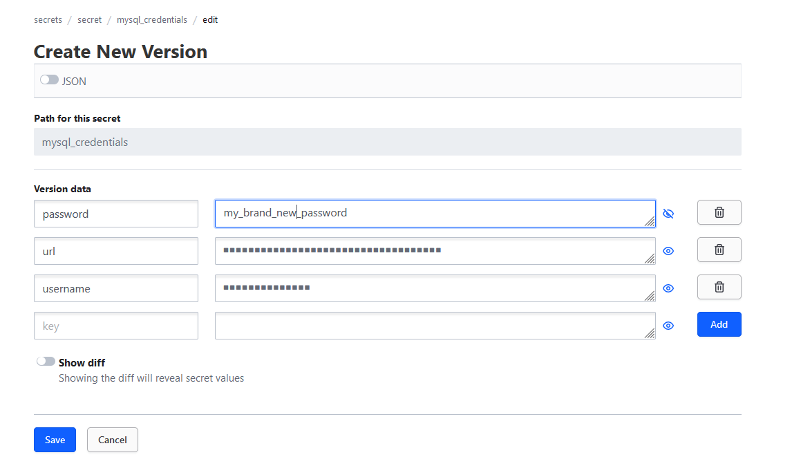Delete the password key-value row
The height and width of the screenshot is (475, 792).
tap(719, 212)
